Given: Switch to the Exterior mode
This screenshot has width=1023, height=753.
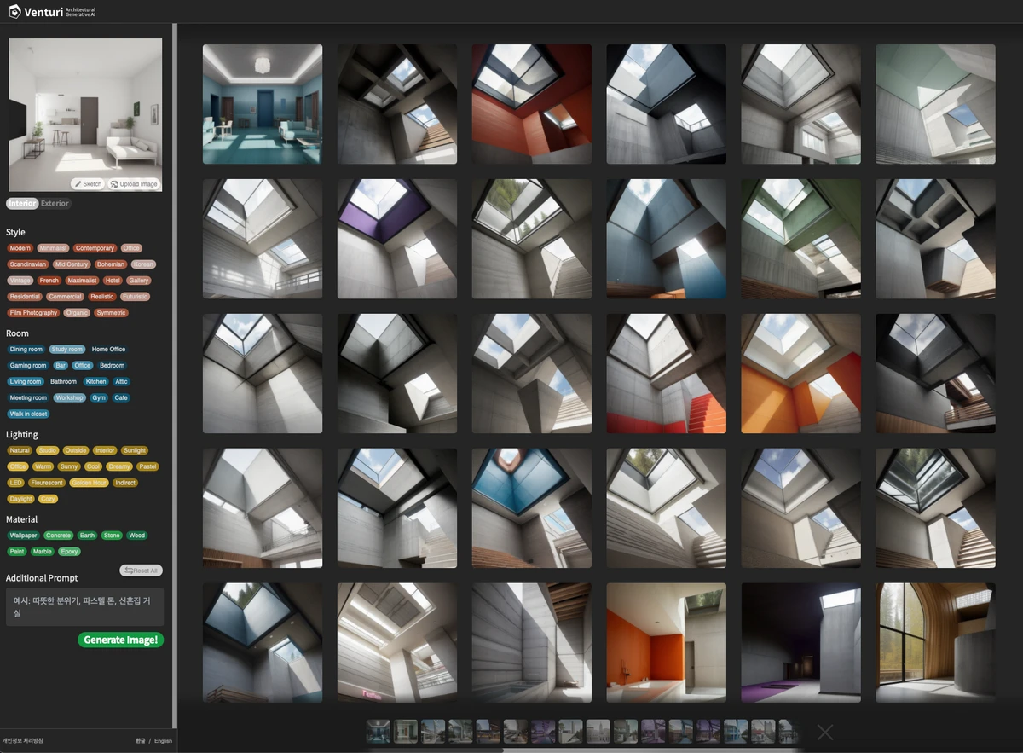Looking at the screenshot, I should click(55, 204).
